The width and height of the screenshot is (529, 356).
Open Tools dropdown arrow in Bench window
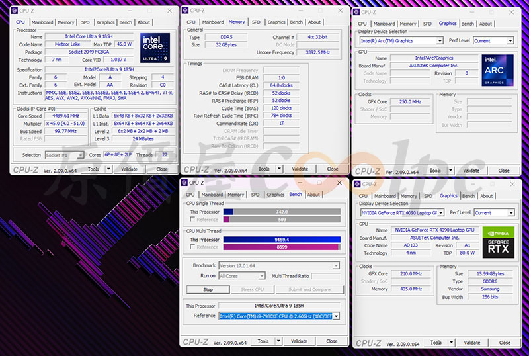point(278,341)
